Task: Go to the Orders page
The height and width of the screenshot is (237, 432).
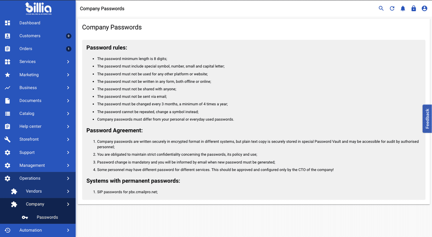Action: coord(26,49)
